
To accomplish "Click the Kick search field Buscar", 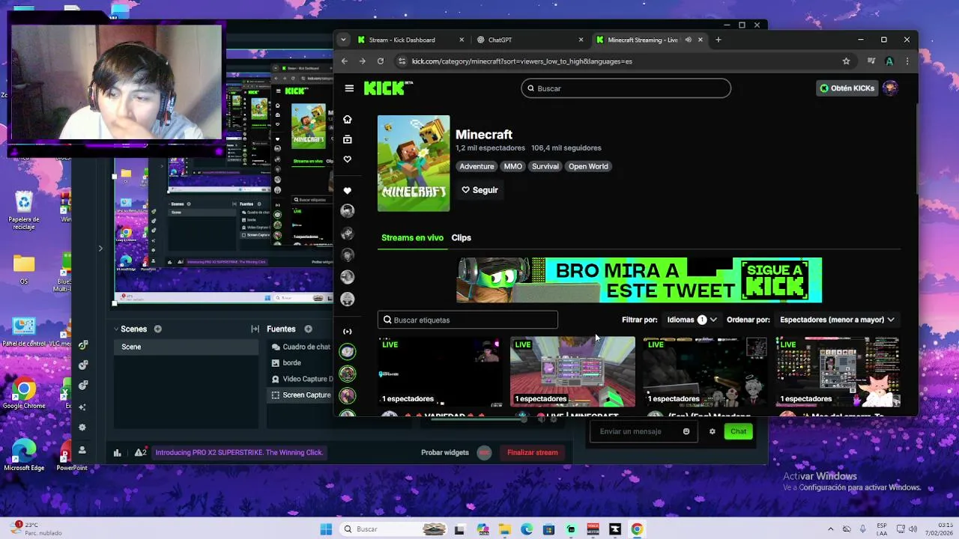I will [x=626, y=88].
